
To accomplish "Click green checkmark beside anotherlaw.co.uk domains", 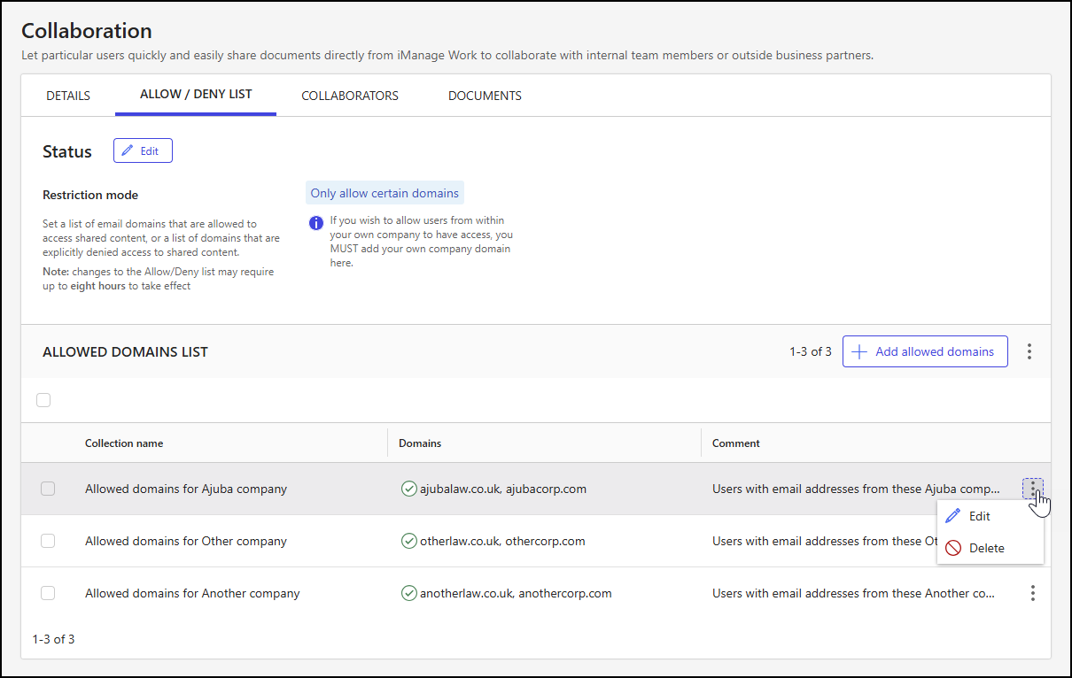I will point(408,593).
